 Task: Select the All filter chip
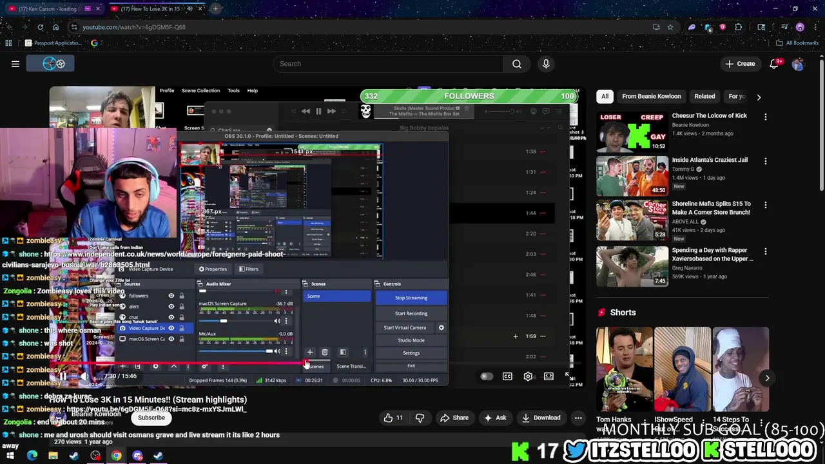pyautogui.click(x=605, y=97)
